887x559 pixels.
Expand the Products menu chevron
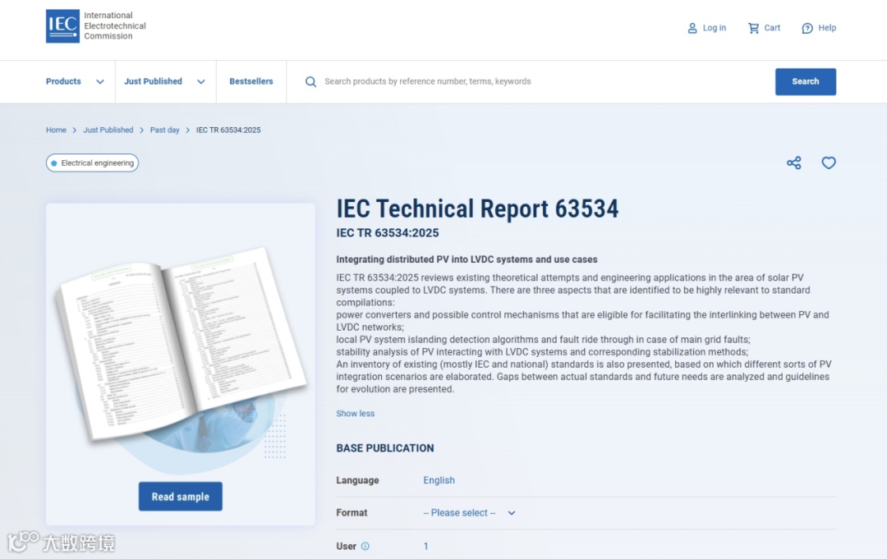[x=100, y=81]
